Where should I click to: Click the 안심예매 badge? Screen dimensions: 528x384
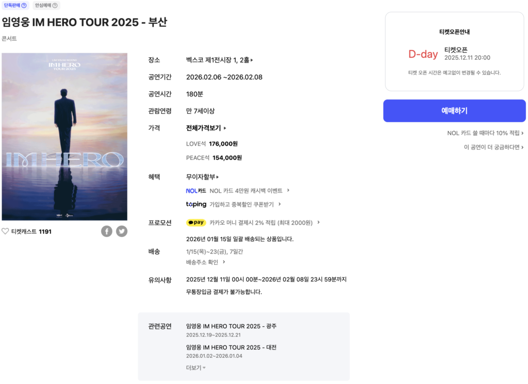click(x=46, y=5)
